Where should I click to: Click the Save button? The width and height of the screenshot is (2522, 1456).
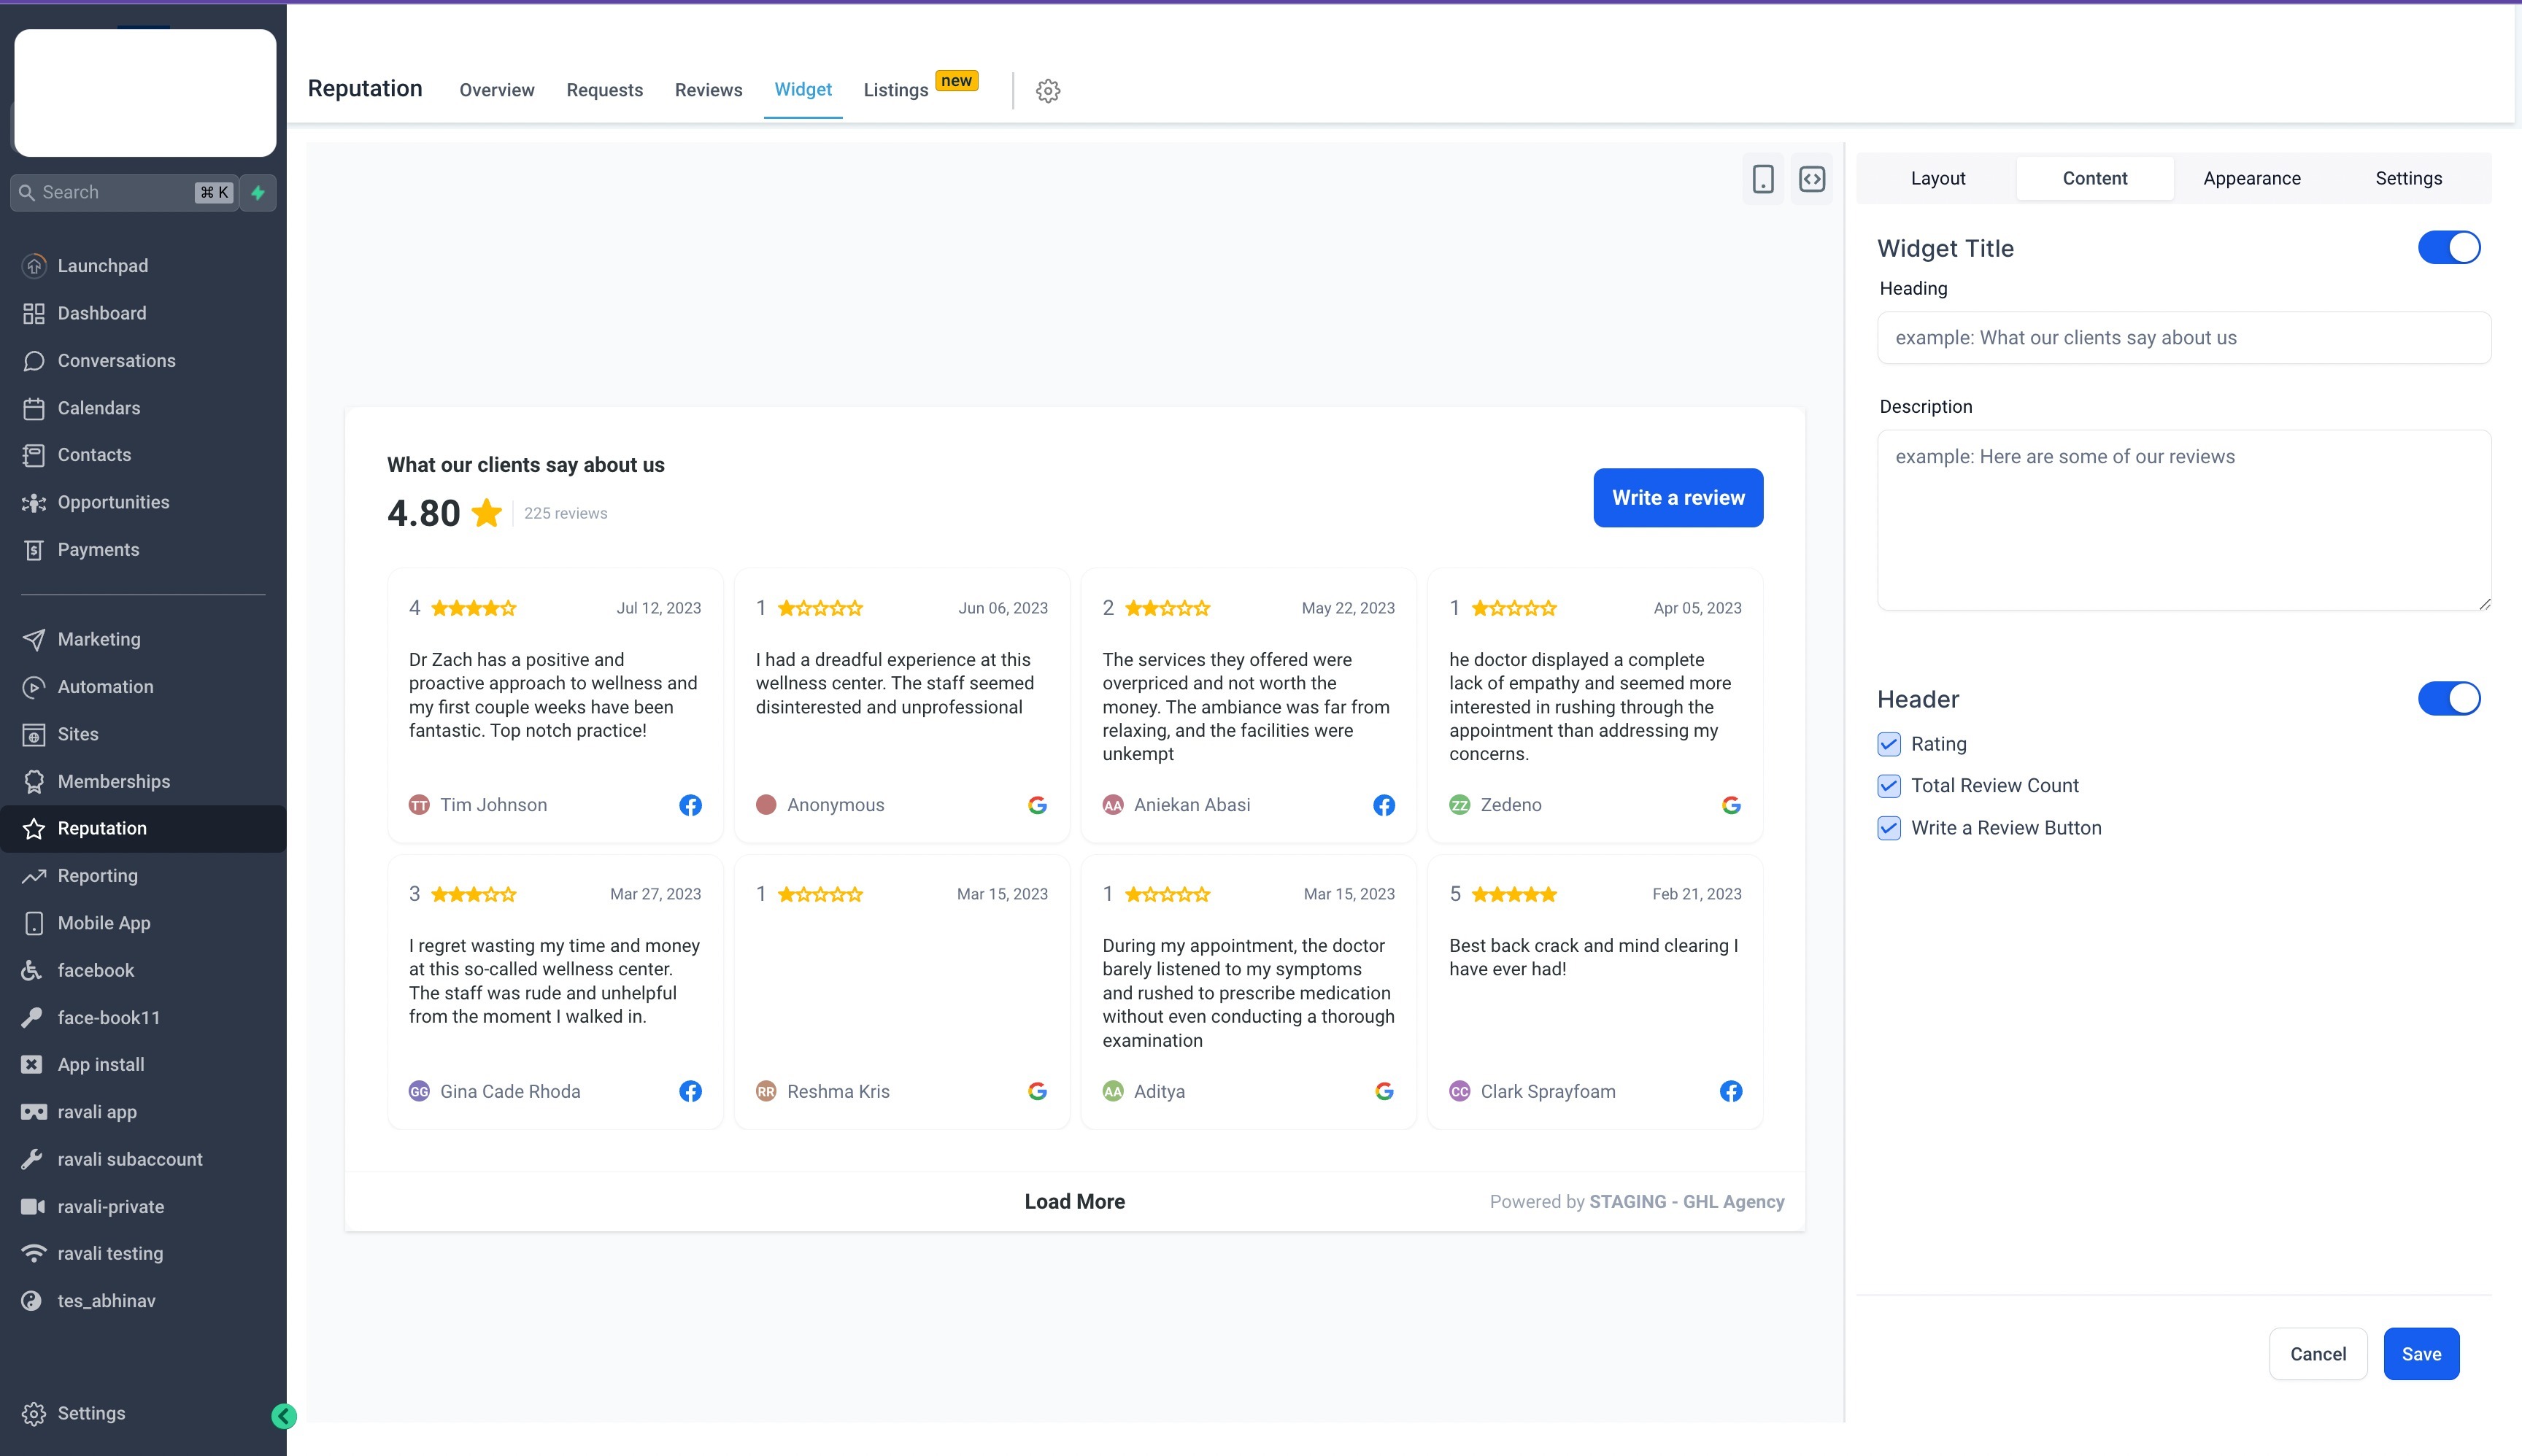pyautogui.click(x=2421, y=1354)
